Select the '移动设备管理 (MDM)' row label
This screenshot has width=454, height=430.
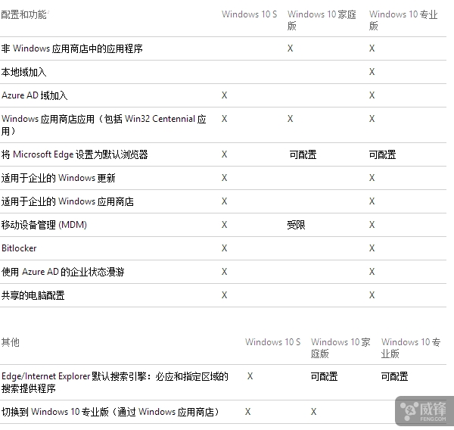[x=44, y=225]
